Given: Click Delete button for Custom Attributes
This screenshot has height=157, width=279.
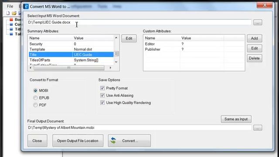Looking at the screenshot, I should tap(255, 58).
